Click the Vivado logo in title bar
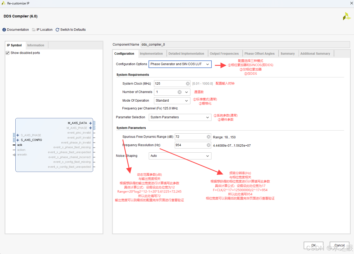This screenshot has width=354, height=254. click(x=4, y=3)
